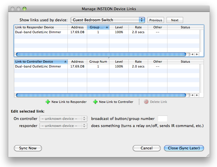Click 100% level in responder table
This screenshot has width=217, height=167.
[119, 32]
